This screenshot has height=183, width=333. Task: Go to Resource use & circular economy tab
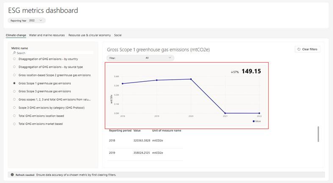tap(89, 35)
